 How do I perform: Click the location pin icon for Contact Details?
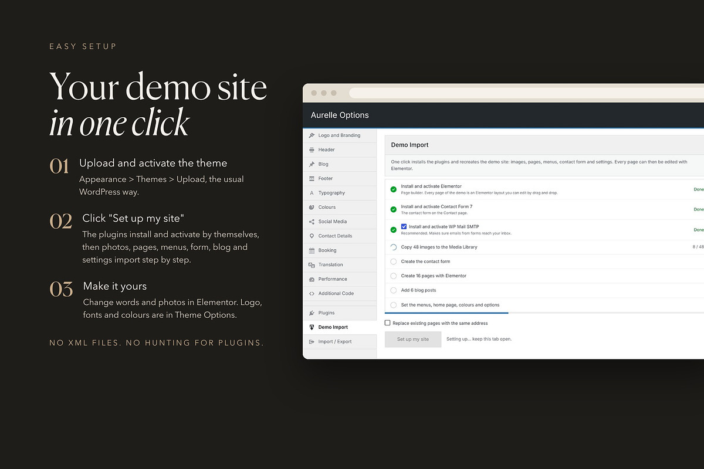(x=312, y=236)
